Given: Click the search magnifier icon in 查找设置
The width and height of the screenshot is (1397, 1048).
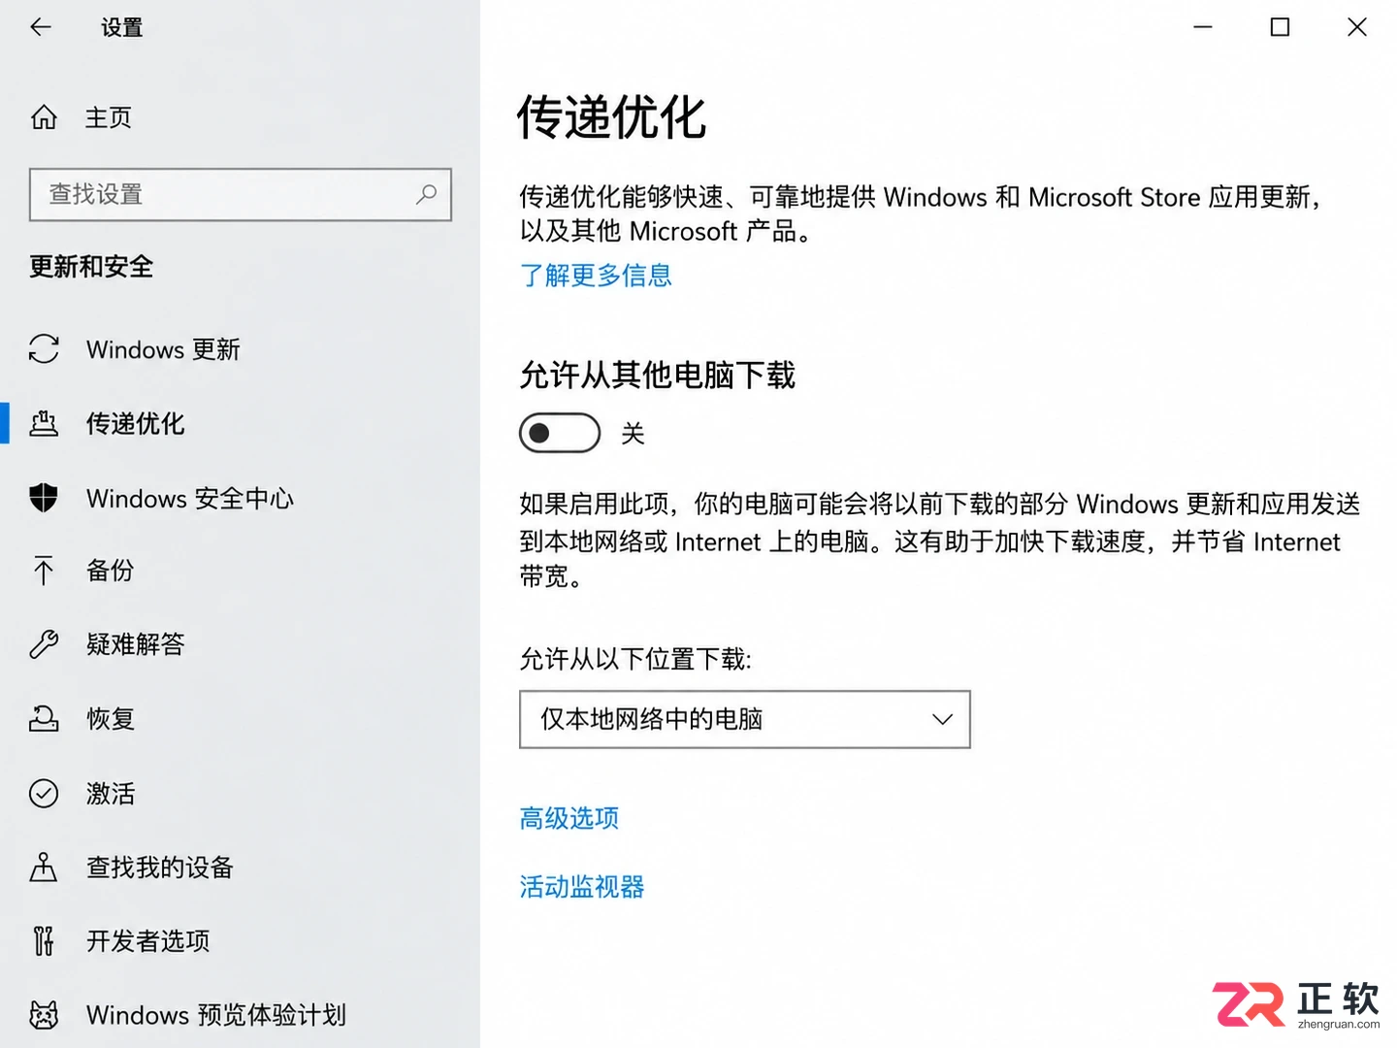Looking at the screenshot, I should [x=426, y=194].
